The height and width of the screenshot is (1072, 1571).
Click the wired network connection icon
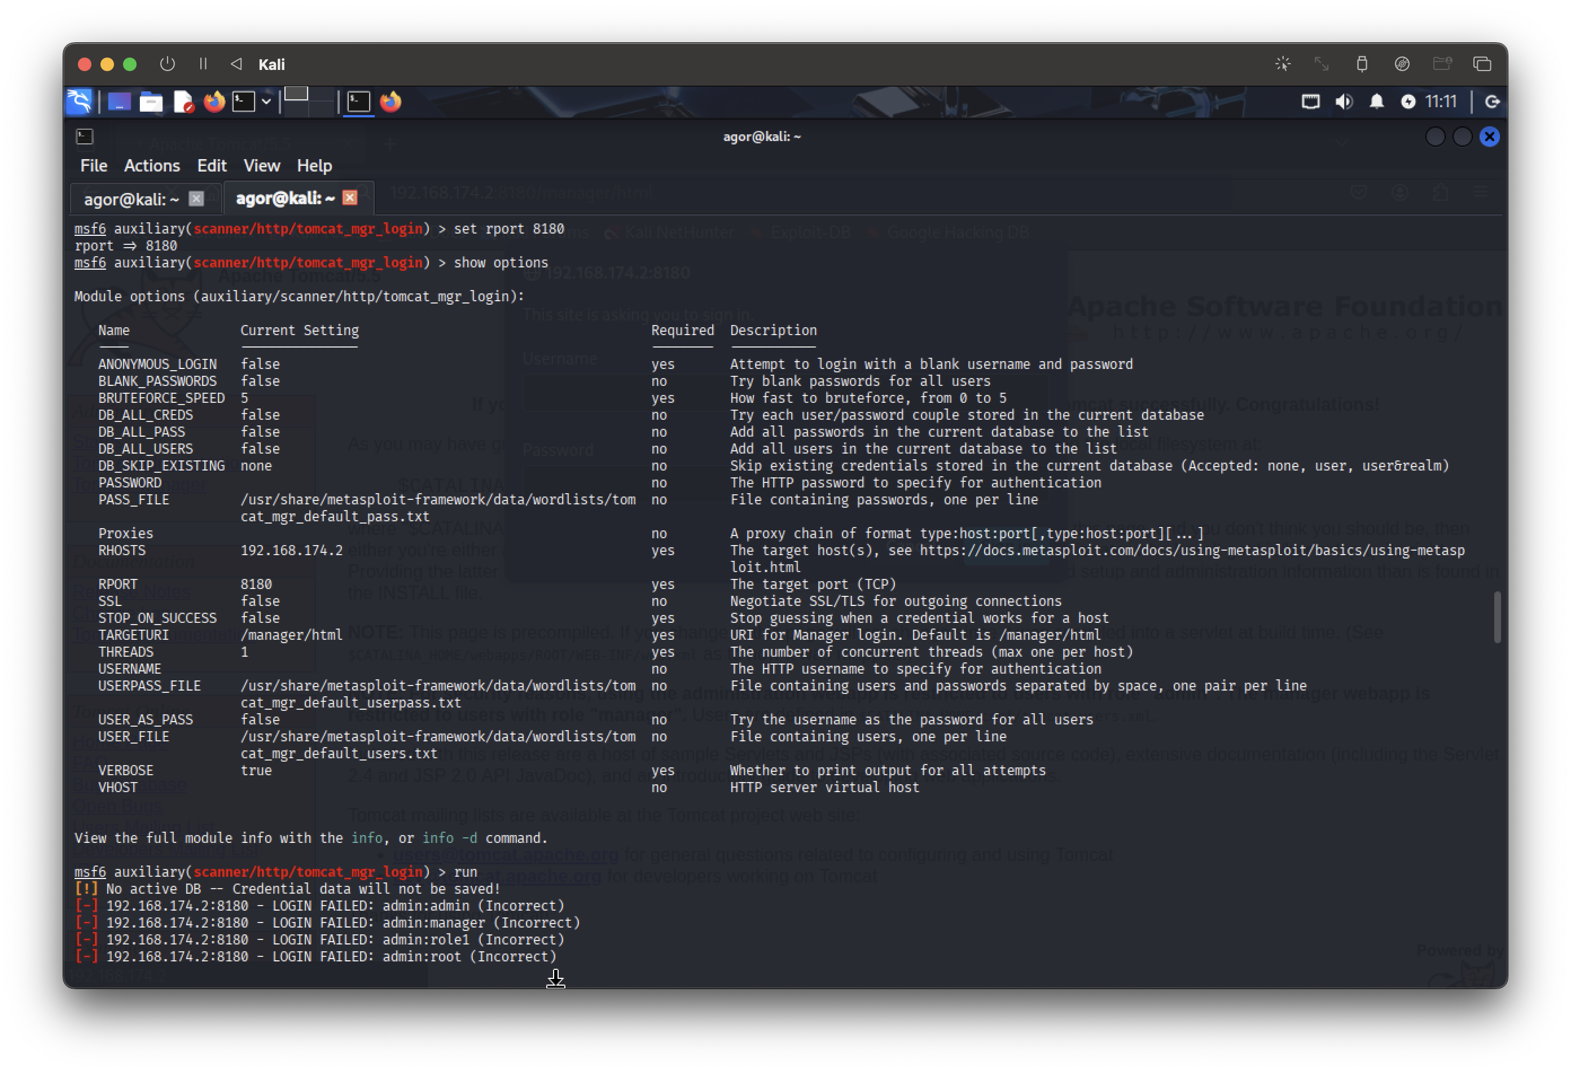click(x=1310, y=102)
